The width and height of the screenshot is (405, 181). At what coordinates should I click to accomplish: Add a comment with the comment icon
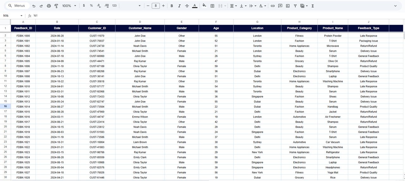[x=280, y=6]
